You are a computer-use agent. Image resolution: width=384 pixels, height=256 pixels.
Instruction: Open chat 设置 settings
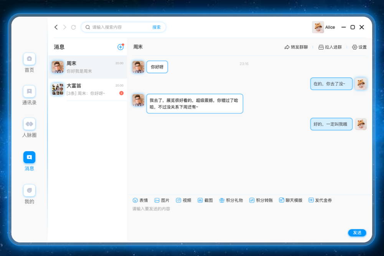(359, 47)
